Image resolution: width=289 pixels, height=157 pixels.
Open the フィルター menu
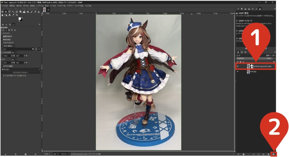point(61,6)
